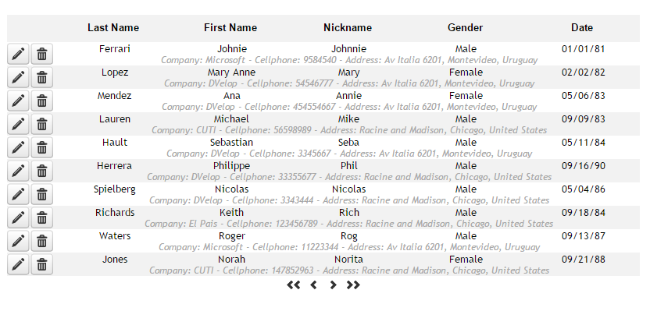The image size is (650, 311).
Task: Edit the Hault record
Action: pos(18,147)
